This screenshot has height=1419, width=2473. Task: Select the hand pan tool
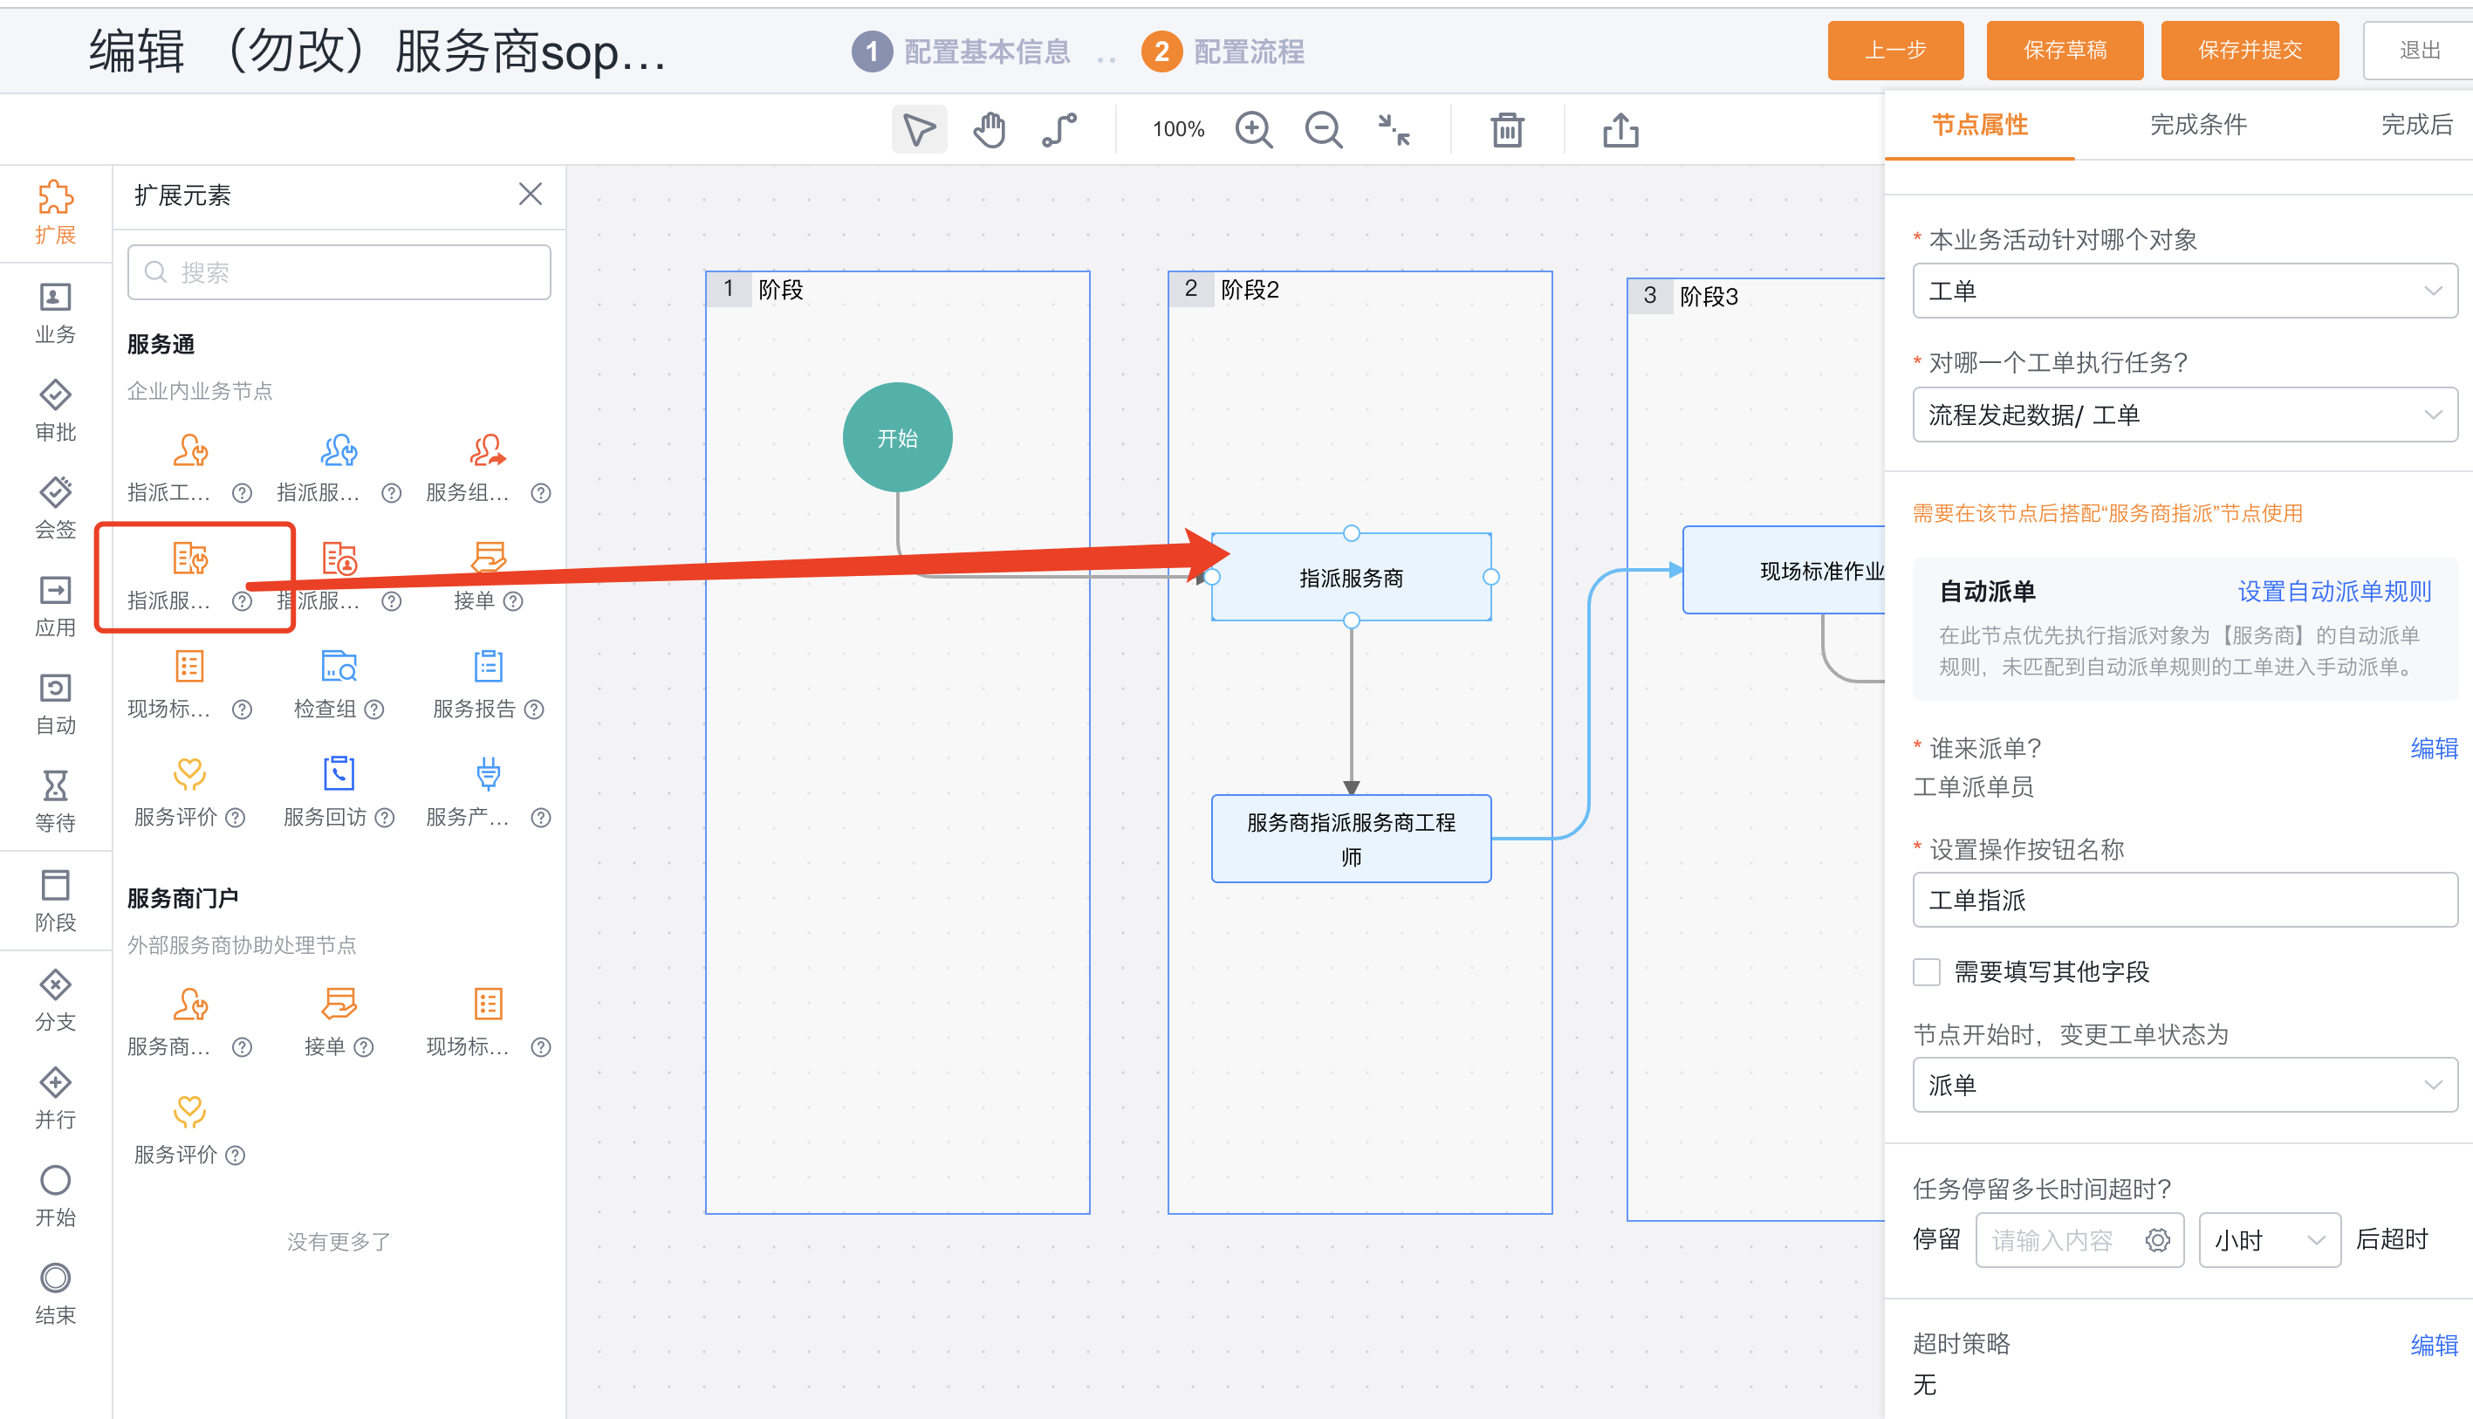(989, 130)
